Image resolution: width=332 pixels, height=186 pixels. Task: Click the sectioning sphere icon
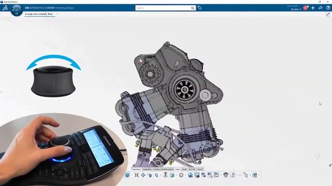226,175
